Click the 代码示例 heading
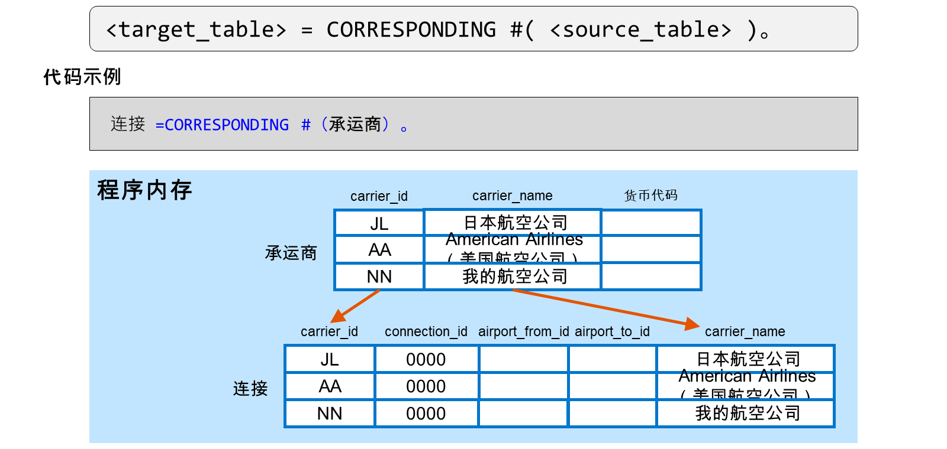 click(82, 77)
